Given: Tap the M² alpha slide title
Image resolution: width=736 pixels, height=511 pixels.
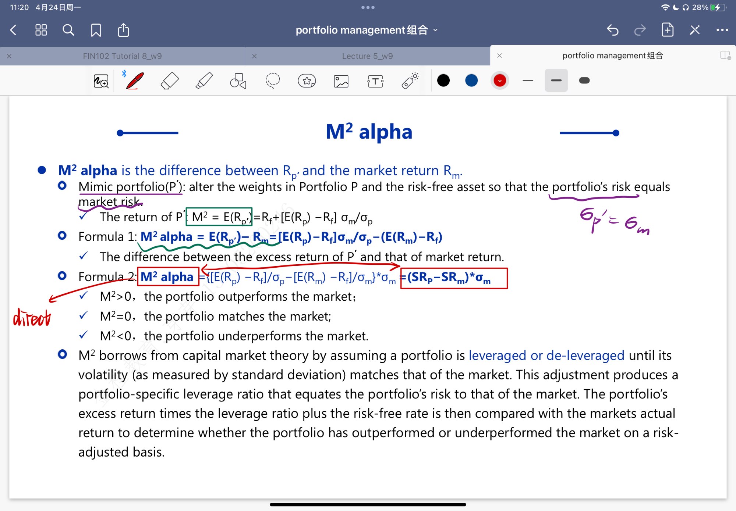Looking at the screenshot, I should point(369,131).
